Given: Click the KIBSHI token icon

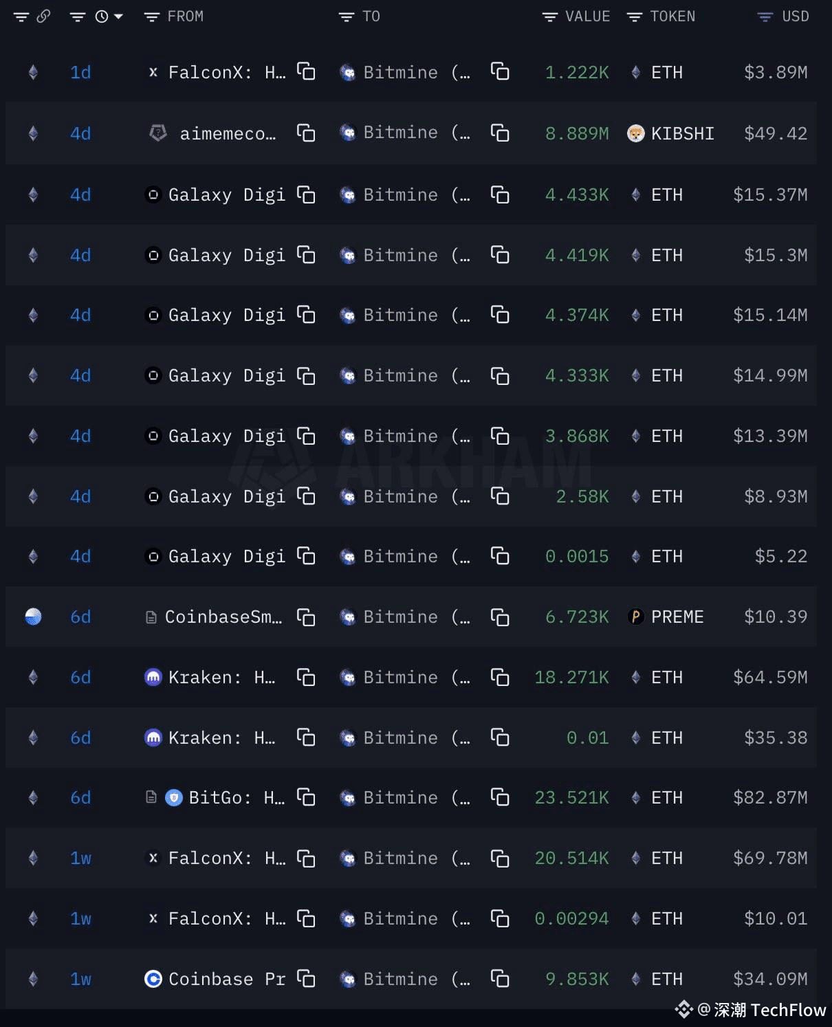Looking at the screenshot, I should click(x=636, y=133).
